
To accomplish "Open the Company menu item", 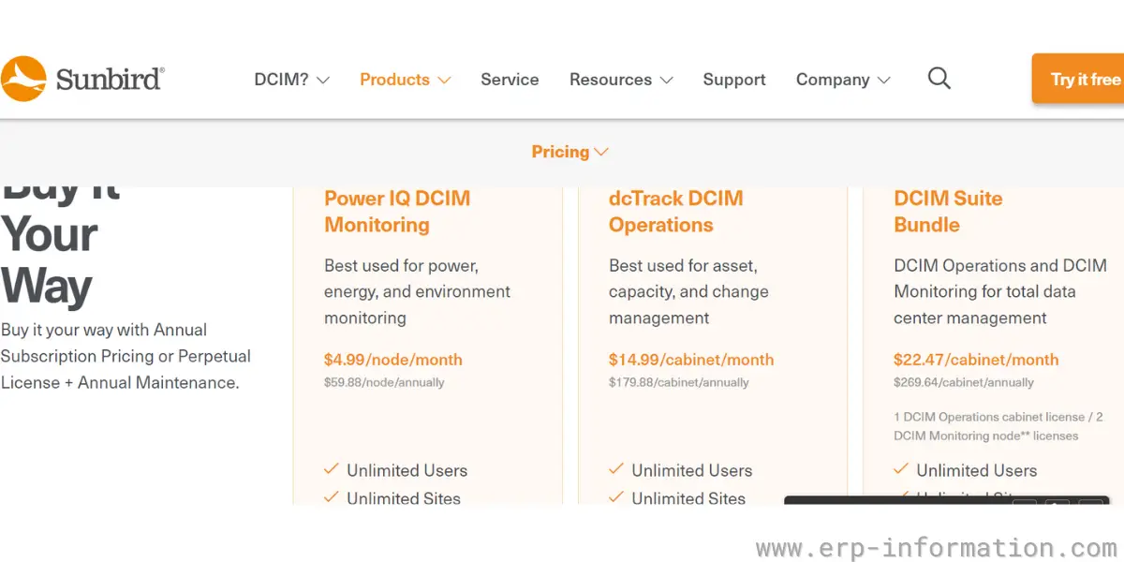I will [833, 80].
